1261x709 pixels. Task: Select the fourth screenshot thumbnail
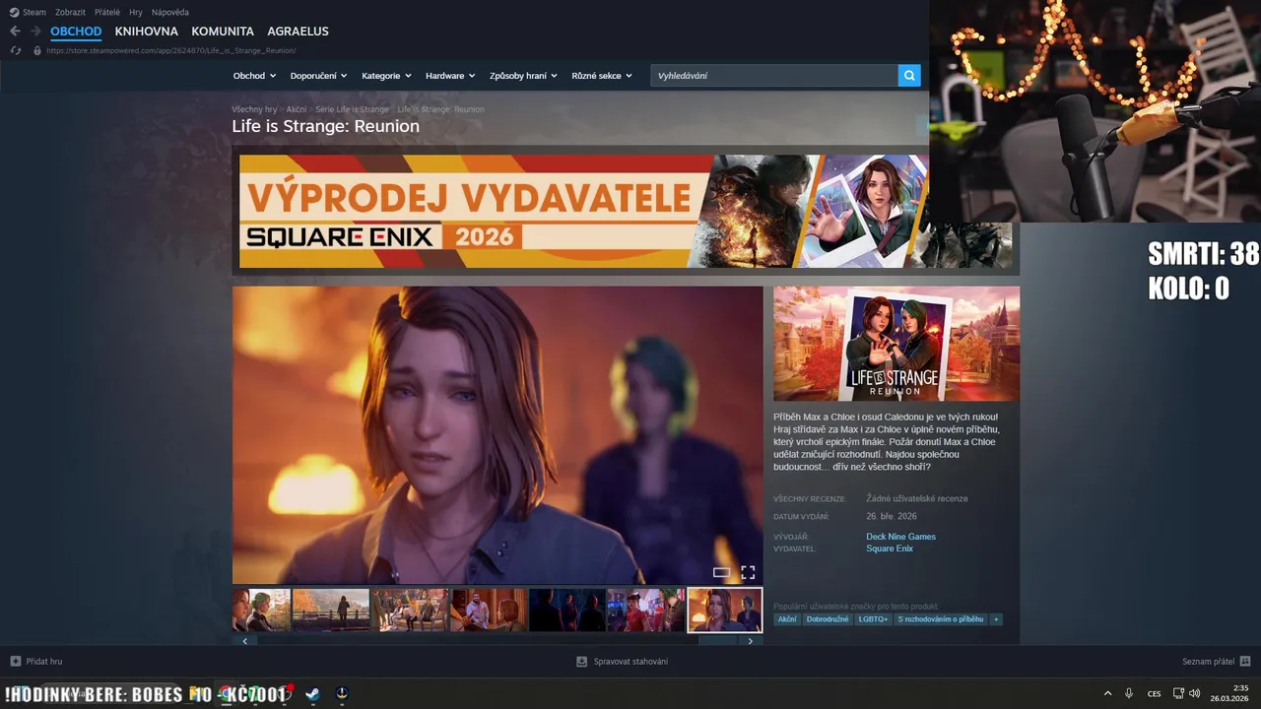click(489, 611)
